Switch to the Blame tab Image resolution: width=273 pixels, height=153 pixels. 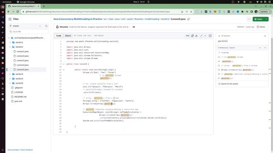68,36
